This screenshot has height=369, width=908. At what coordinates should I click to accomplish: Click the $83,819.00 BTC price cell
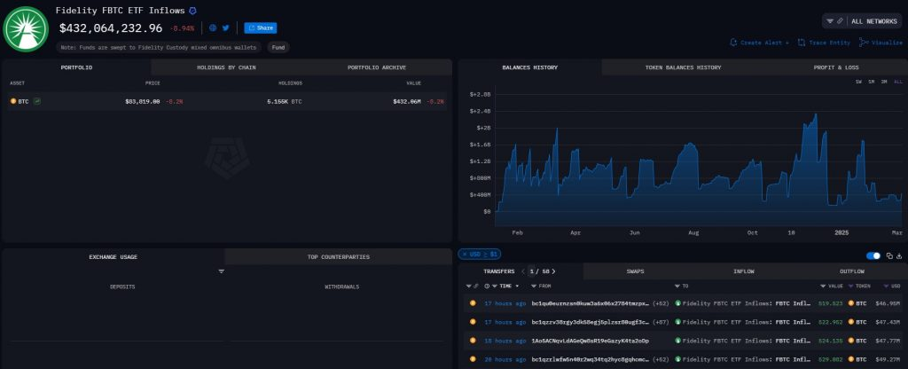click(143, 101)
